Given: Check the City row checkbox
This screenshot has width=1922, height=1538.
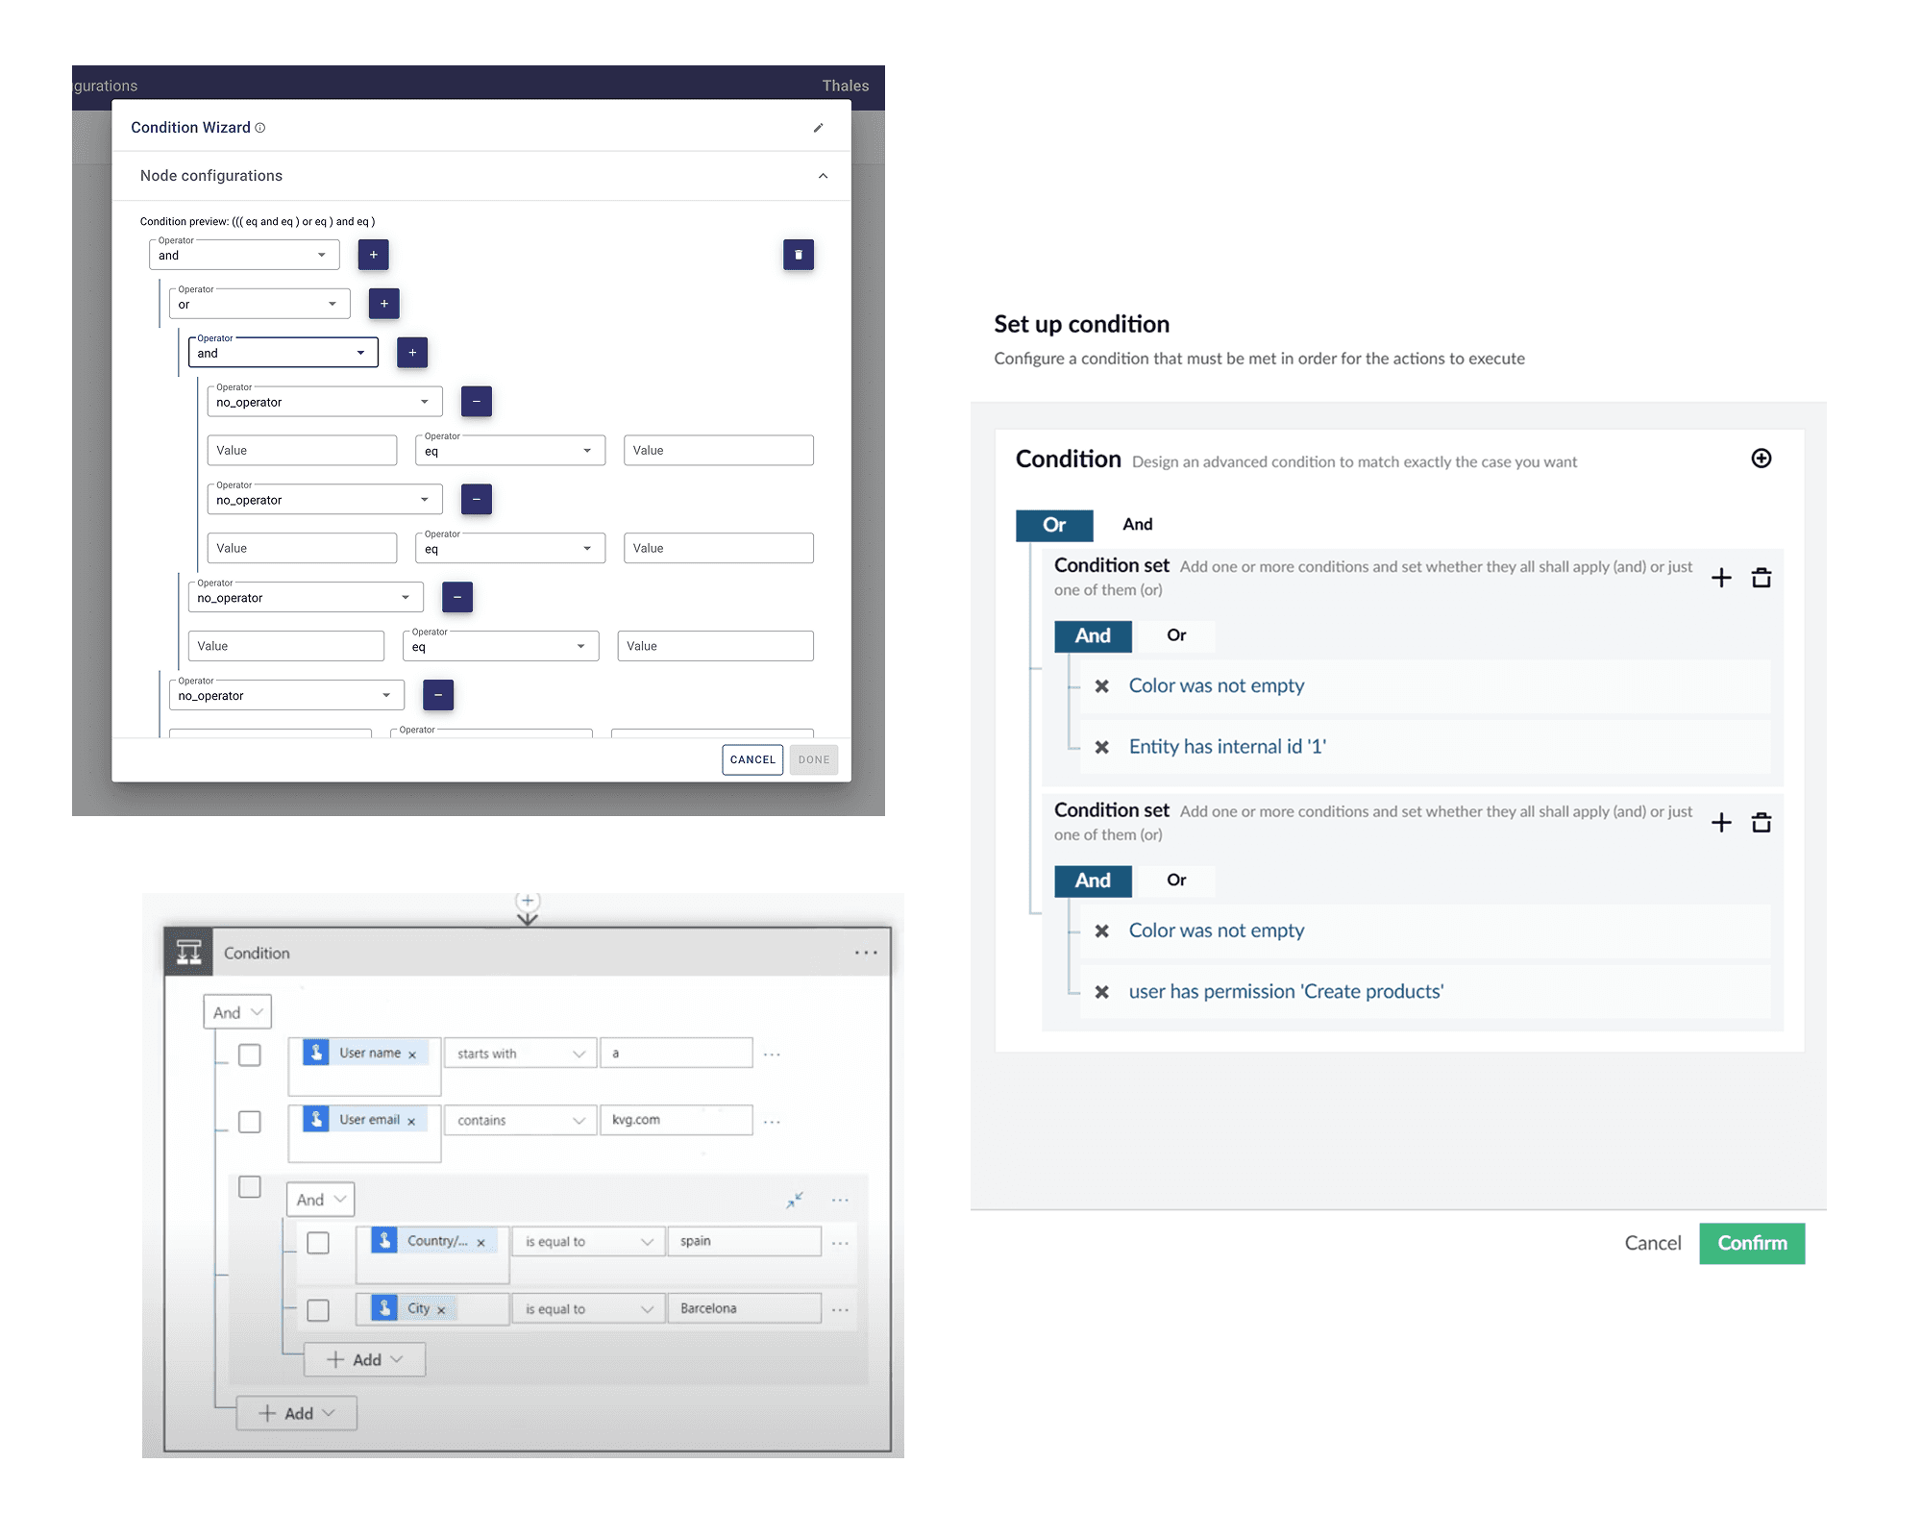Looking at the screenshot, I should pos(318,1310).
